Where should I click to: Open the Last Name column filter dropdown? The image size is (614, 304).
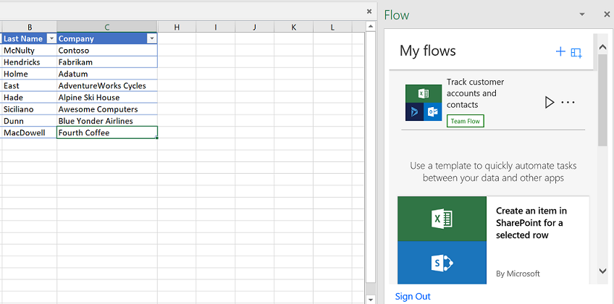click(x=51, y=38)
